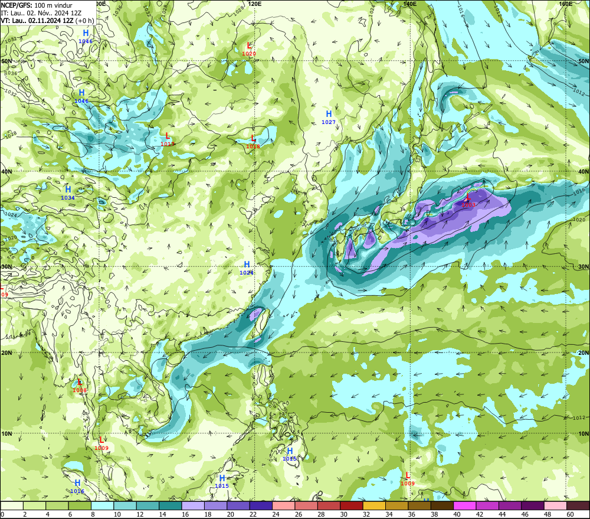This screenshot has width=590, height=519.
Task: Select the light cyan 8–10 legend swatch
Action: point(102,505)
